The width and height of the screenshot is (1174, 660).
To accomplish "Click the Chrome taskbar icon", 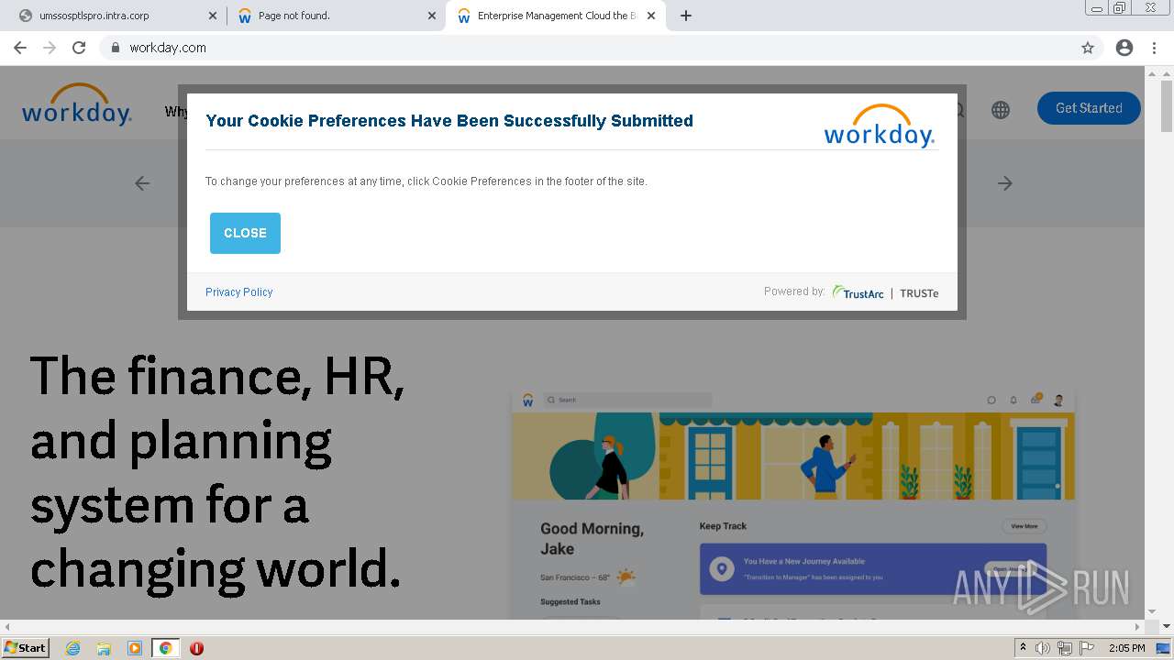I will 165,648.
